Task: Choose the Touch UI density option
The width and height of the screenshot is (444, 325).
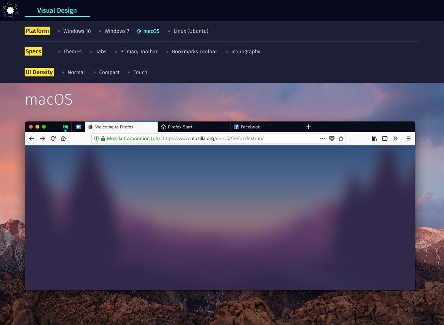Action: click(140, 73)
